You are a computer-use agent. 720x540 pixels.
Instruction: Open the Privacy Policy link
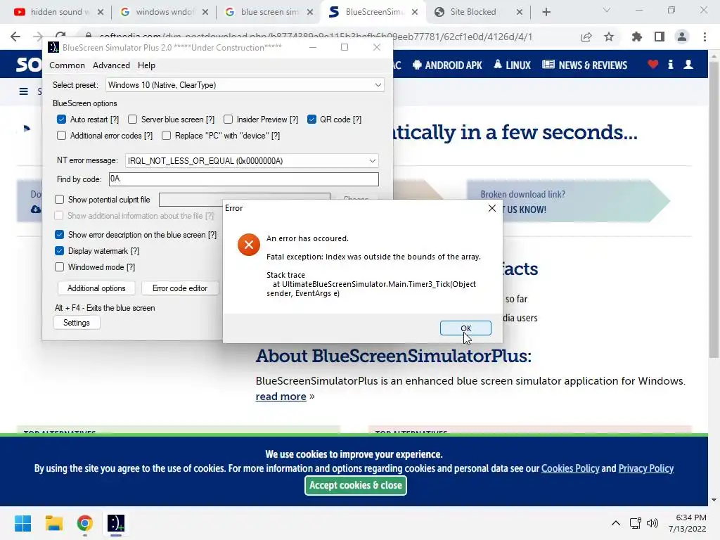point(645,468)
